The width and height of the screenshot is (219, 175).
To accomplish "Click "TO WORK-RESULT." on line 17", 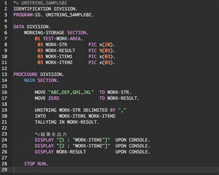I will point(119,98).
